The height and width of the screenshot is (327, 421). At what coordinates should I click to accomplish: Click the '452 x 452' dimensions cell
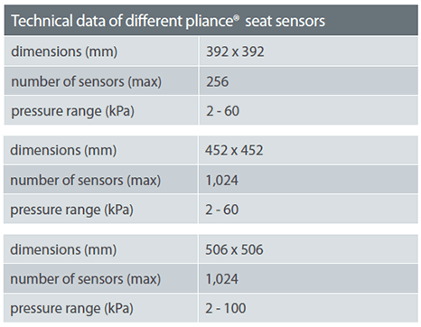click(x=234, y=150)
